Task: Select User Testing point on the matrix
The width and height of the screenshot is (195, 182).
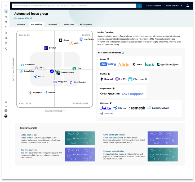Action: pos(81,39)
